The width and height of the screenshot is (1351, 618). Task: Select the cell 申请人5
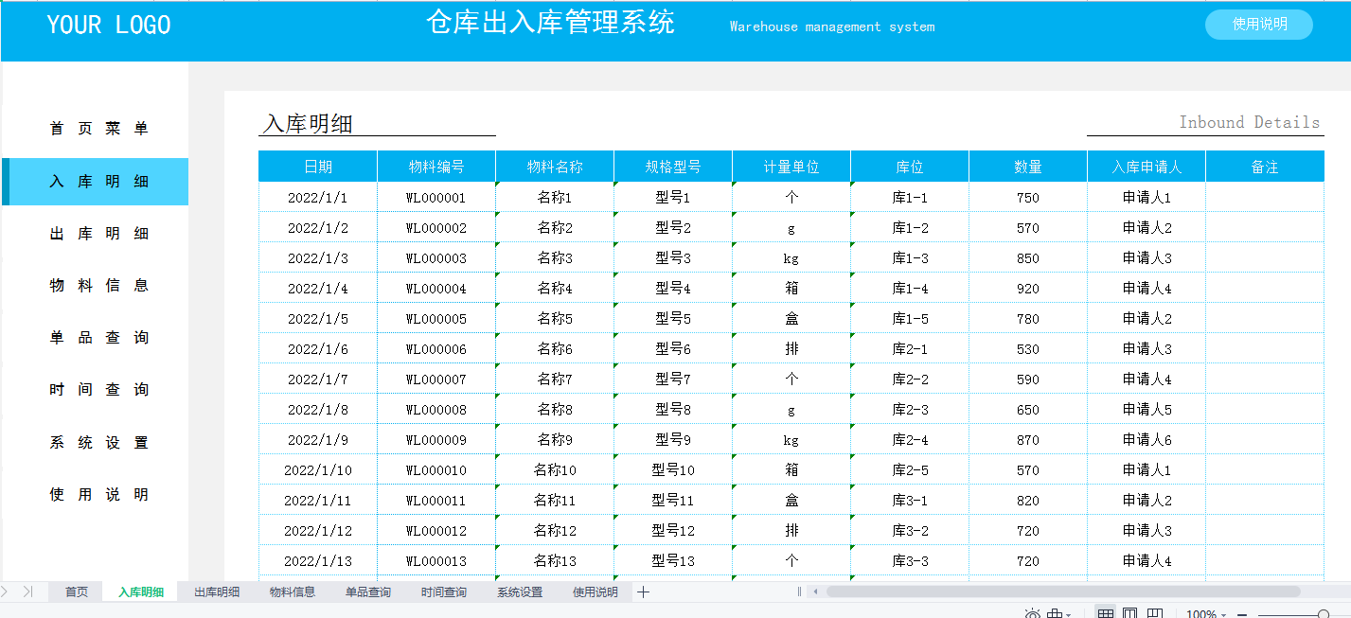coord(1147,410)
